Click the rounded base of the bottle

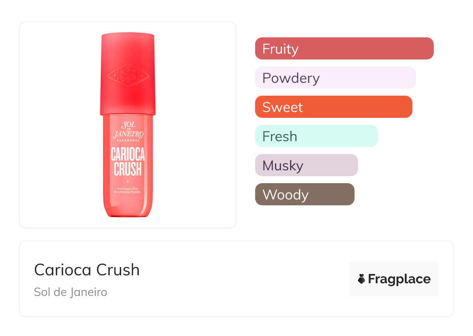coord(128,211)
